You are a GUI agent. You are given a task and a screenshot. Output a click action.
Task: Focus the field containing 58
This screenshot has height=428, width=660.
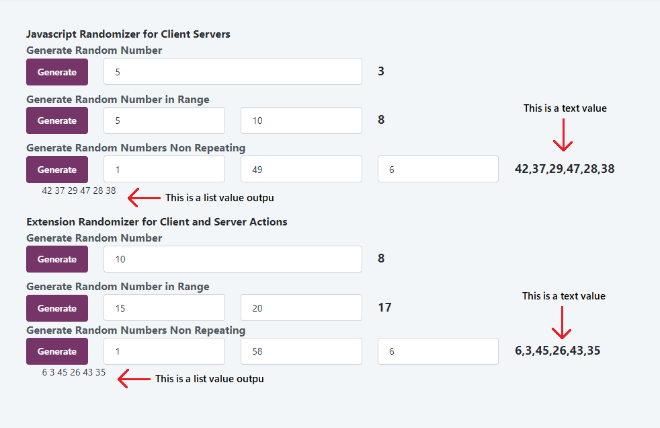[x=301, y=351]
